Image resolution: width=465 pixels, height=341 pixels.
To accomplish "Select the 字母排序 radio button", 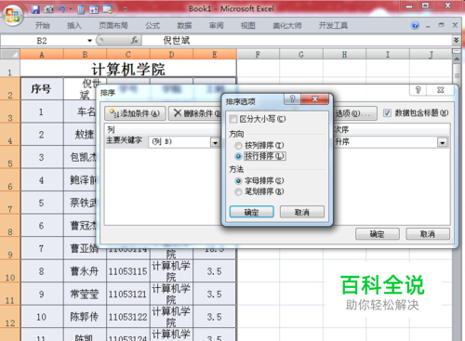I will (238, 180).
